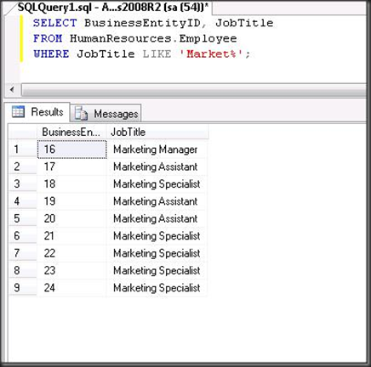Click the Marketing Assistant cell in row 2

coord(157,167)
